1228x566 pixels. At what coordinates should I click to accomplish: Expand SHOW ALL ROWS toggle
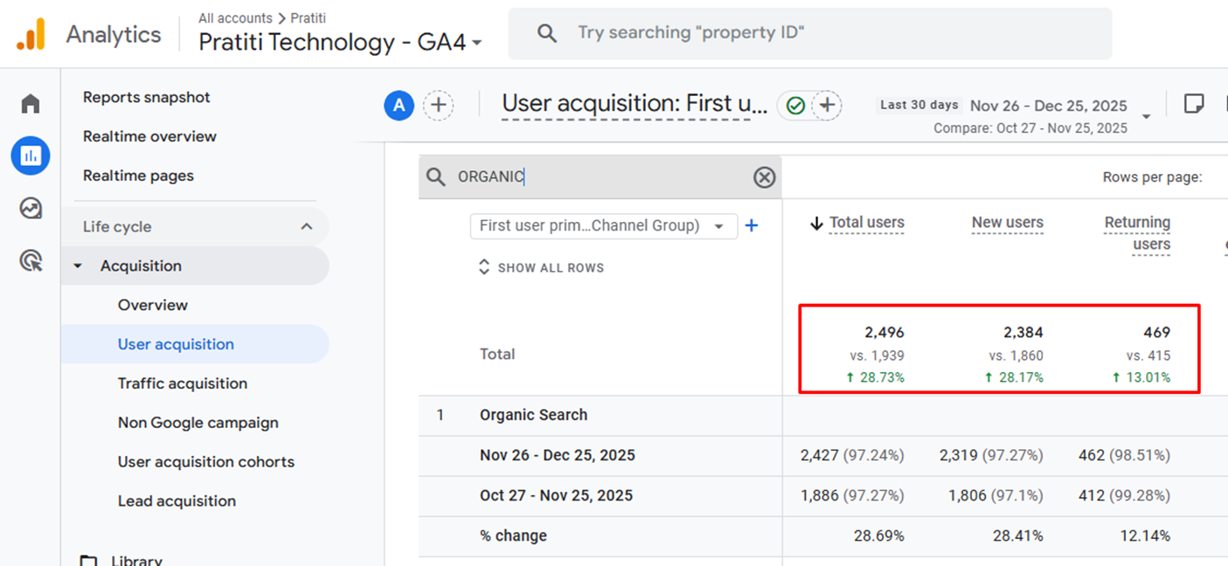click(x=541, y=268)
